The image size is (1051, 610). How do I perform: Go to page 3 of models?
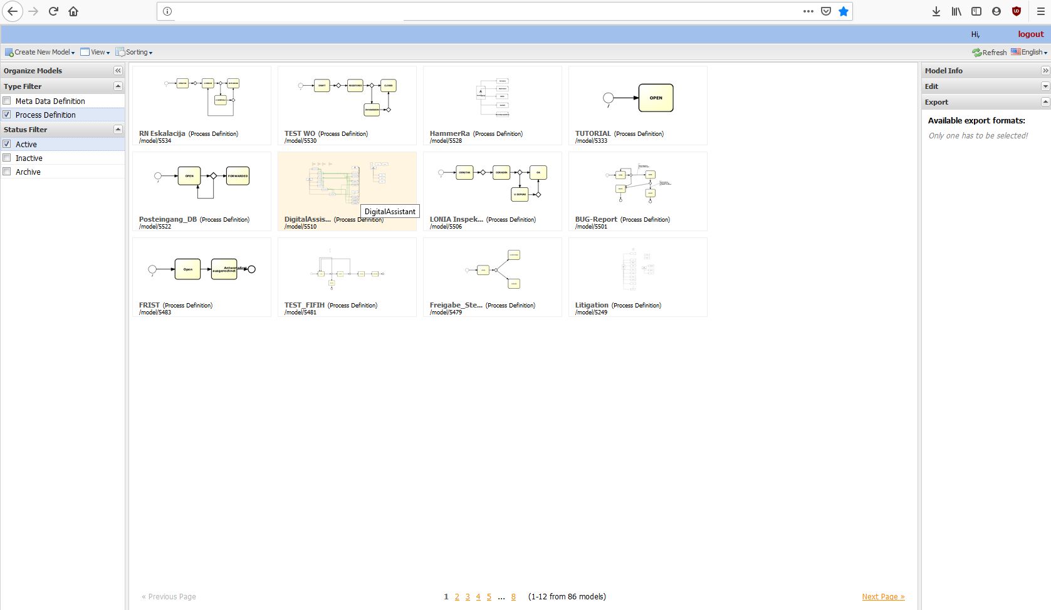click(x=468, y=597)
